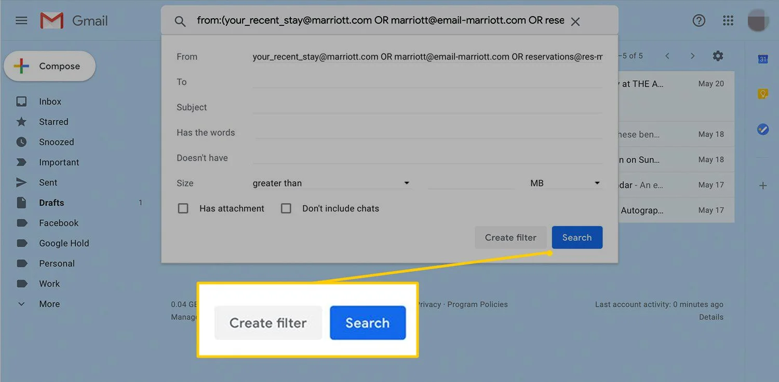Open the main menu hamburger icon

tap(21, 21)
